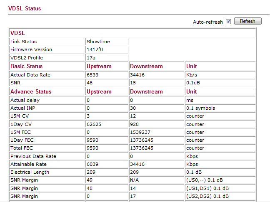Screen dimensions: 270x202
Task: Click the Basic Status section header
Action: pyautogui.click(x=26, y=67)
